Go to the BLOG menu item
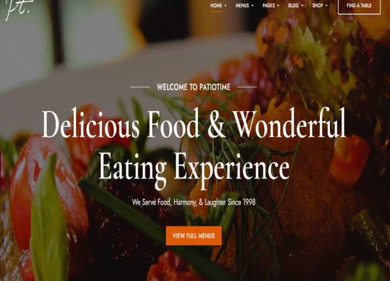 click(293, 5)
